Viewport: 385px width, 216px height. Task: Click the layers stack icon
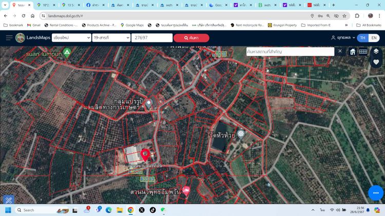point(376,51)
